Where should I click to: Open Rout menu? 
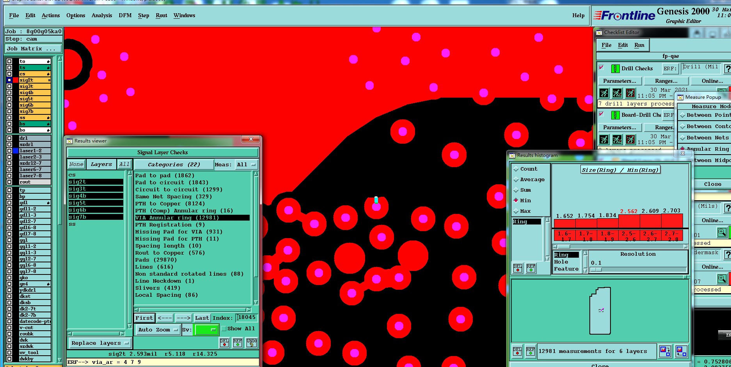click(x=161, y=16)
